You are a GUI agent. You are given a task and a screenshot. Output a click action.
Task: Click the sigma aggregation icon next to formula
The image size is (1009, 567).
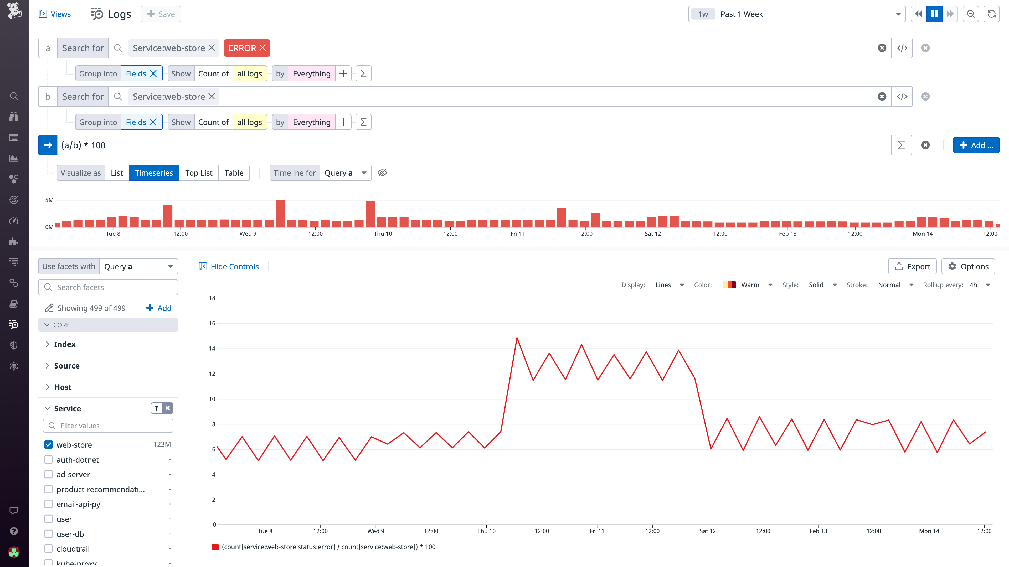click(x=901, y=145)
